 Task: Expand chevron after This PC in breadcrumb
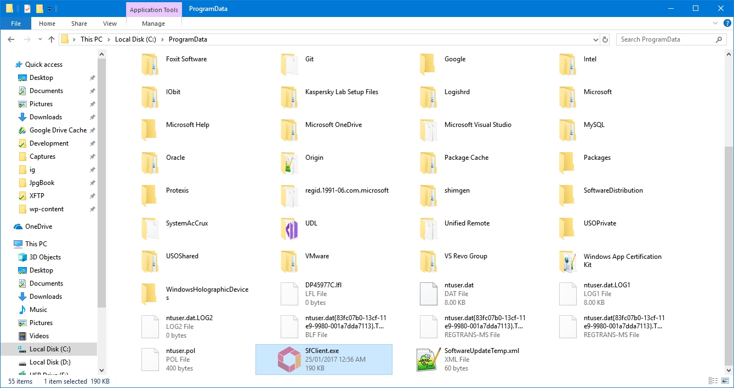coord(109,39)
